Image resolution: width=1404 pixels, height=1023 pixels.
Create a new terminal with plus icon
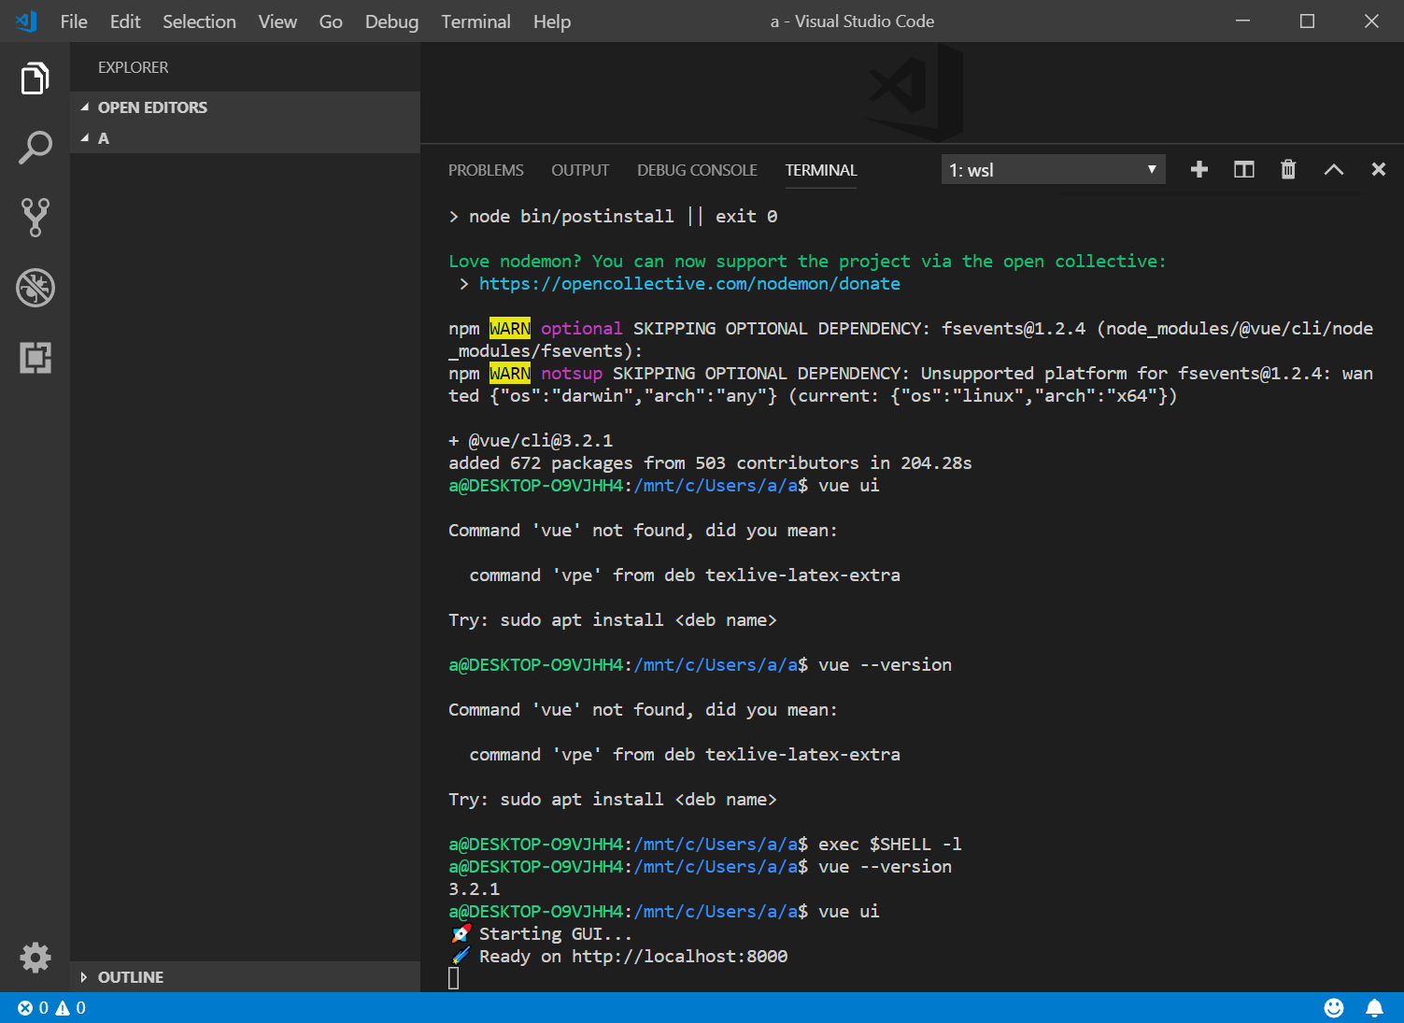1199,169
